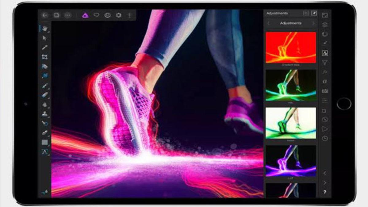The image size is (368, 207).
Task: Open the Text studio tab
Action: point(325,81)
